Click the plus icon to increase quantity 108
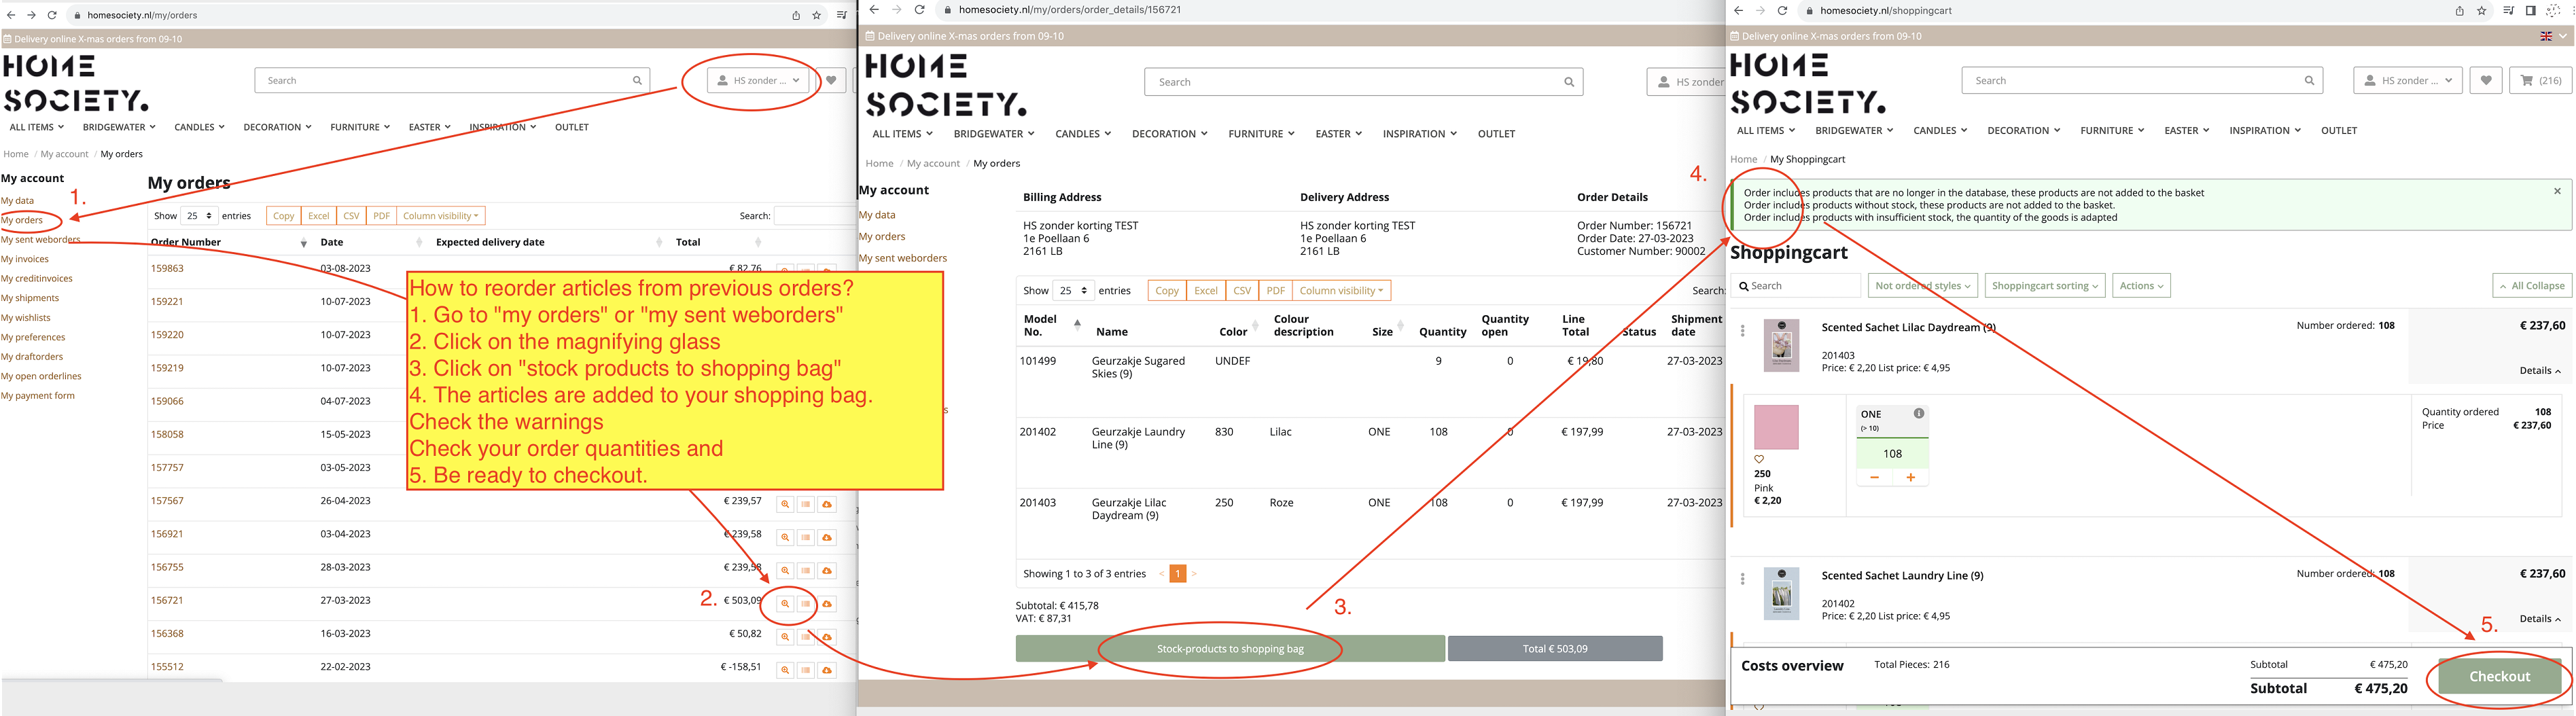2576x716 pixels. pos(1910,478)
